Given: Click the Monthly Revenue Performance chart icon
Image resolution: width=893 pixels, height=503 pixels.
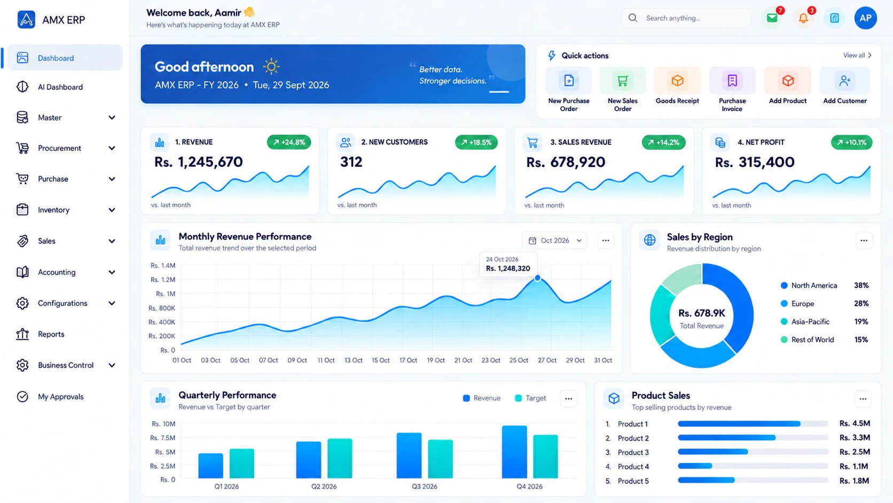Looking at the screenshot, I should (x=160, y=240).
